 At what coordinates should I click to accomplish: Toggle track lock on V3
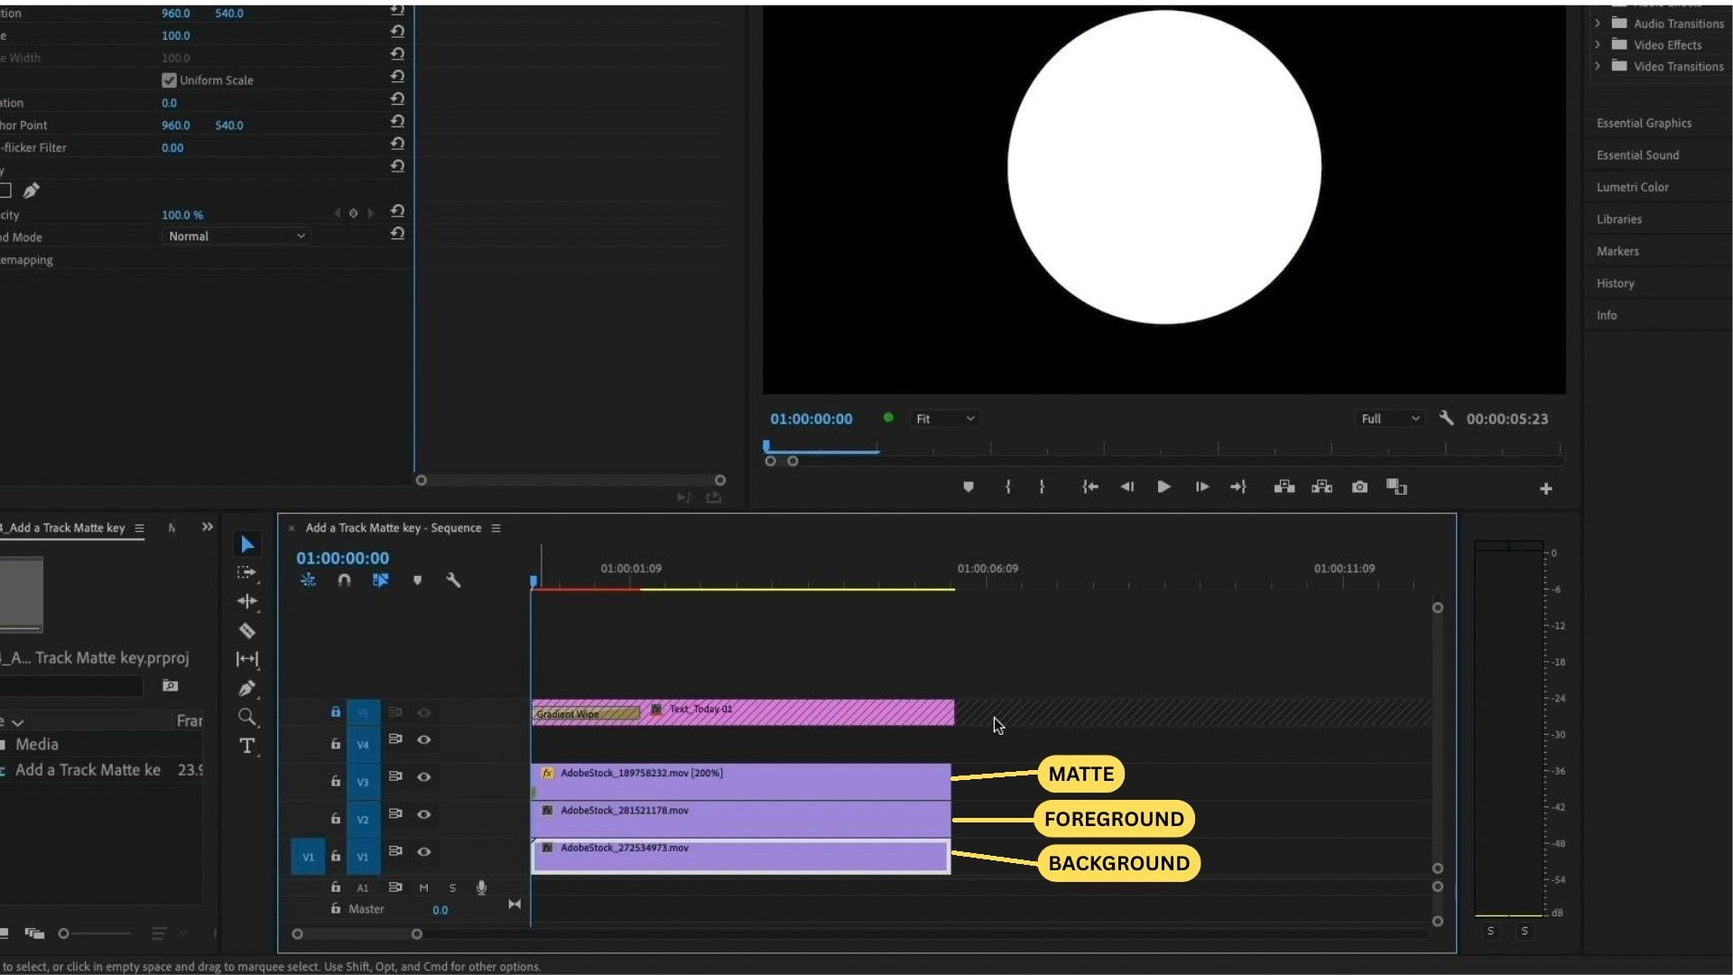pyautogui.click(x=335, y=781)
